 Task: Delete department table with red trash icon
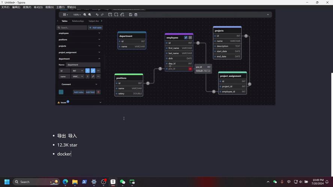[99, 92]
